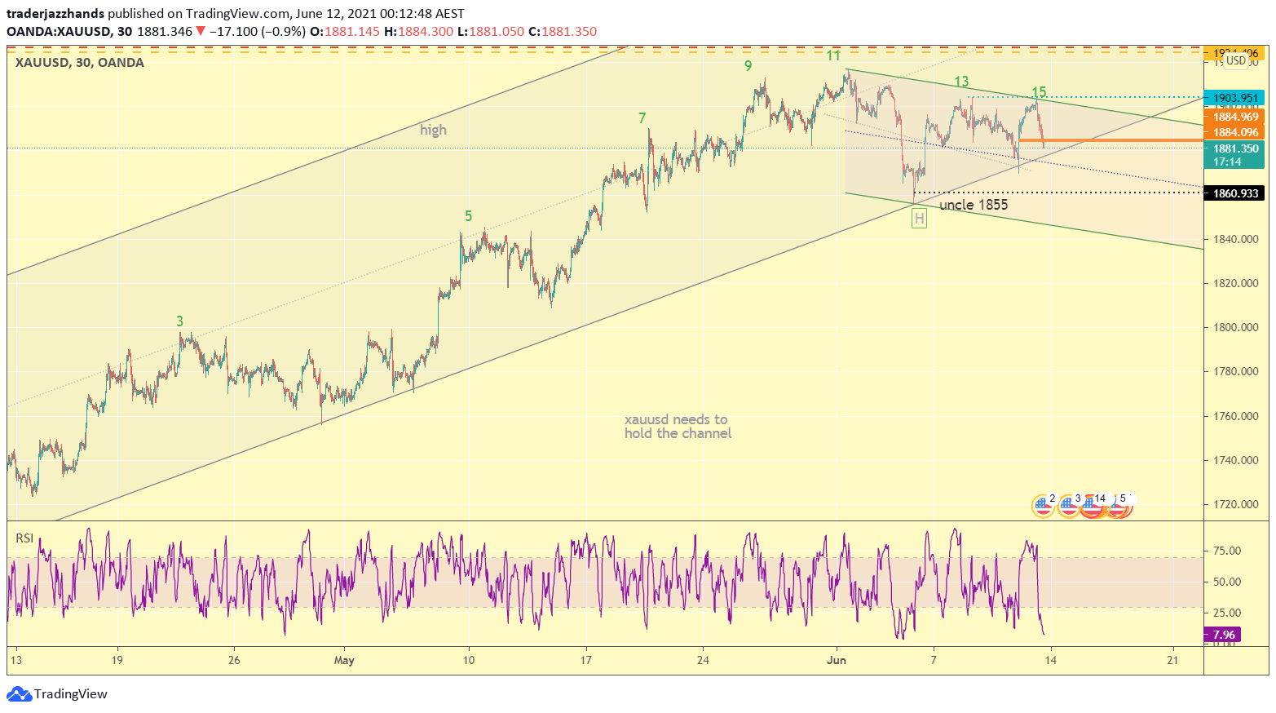Open the US economic event icon badged 5
Viewport: 1276px width, 713px height.
coord(1117,506)
